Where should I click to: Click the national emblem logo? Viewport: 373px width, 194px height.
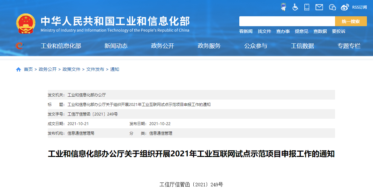point(26,24)
